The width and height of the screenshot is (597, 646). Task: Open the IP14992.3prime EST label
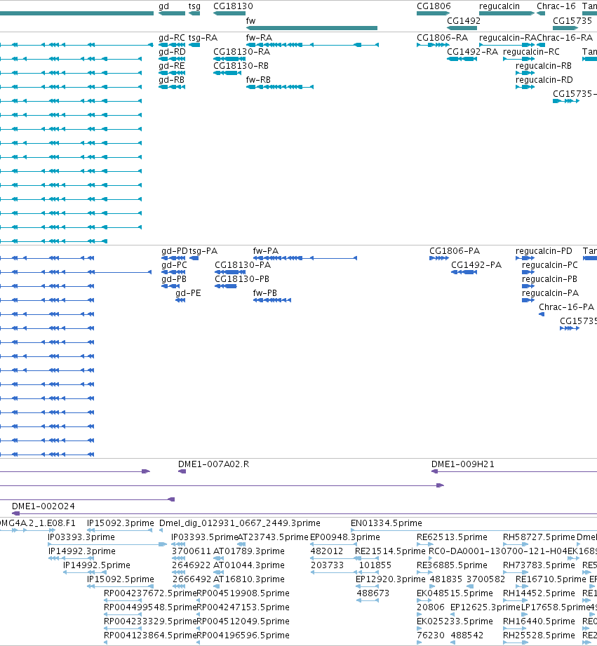(82, 551)
